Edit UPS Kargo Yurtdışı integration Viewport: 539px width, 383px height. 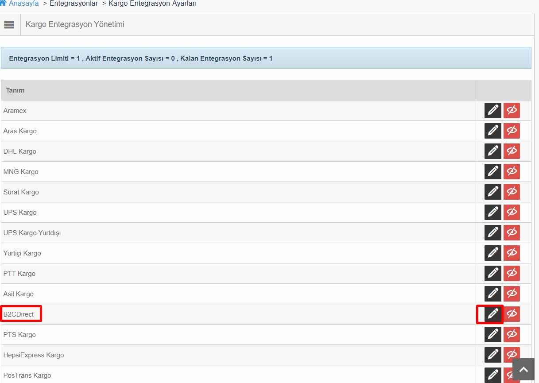(493, 233)
